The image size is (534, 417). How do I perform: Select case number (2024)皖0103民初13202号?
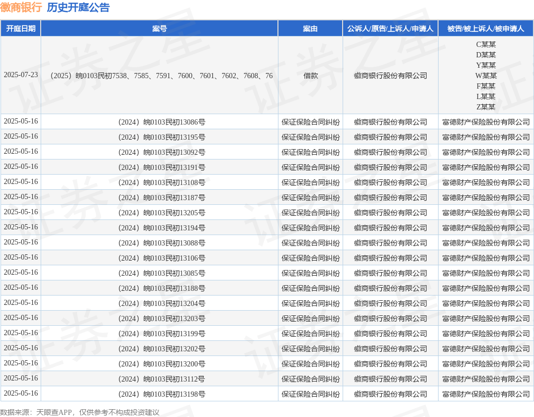(x=162, y=349)
